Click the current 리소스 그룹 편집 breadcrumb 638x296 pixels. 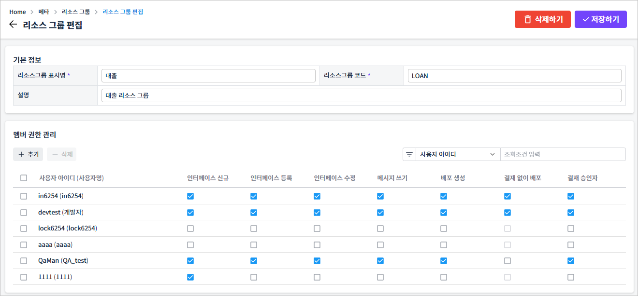pos(123,12)
